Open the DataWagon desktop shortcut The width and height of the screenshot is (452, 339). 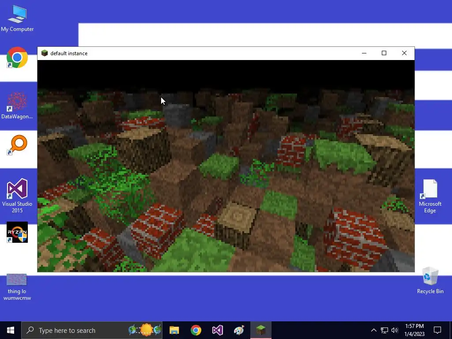tap(17, 105)
